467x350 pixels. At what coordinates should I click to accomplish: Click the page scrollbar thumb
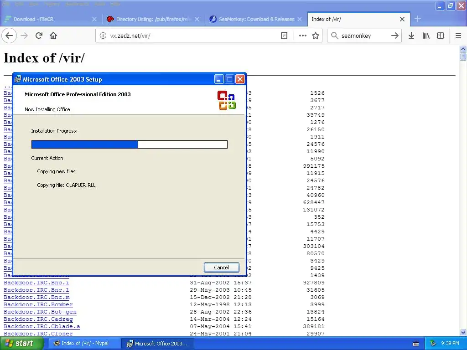pos(463,56)
